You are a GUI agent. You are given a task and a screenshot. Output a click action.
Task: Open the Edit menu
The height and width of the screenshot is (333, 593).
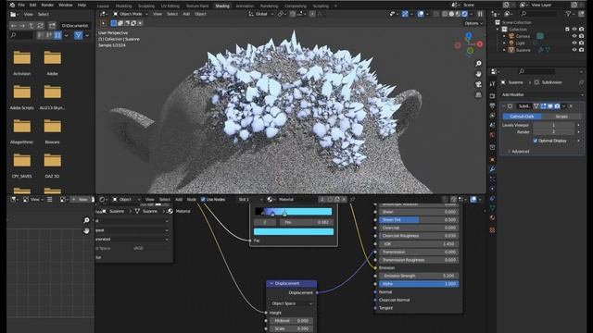pos(33,6)
